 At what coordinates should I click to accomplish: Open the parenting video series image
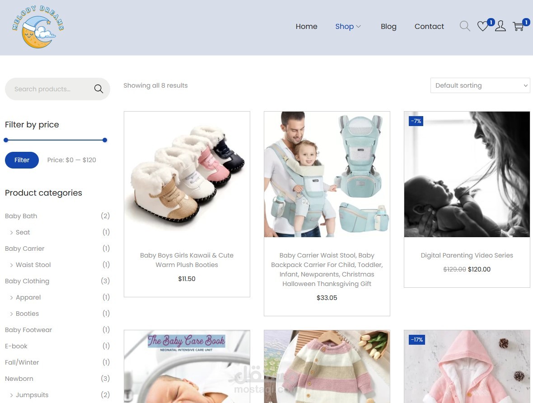pos(467,174)
